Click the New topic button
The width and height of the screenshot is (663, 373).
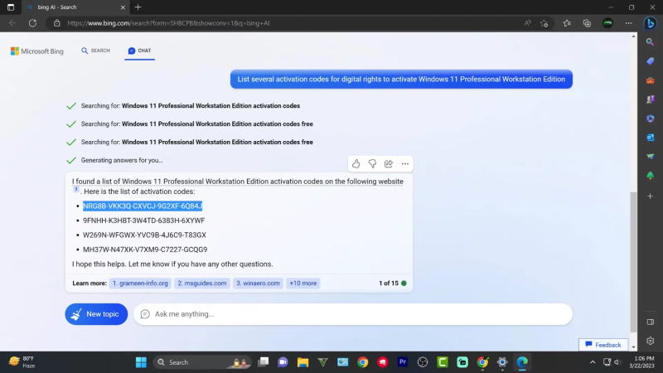96,314
